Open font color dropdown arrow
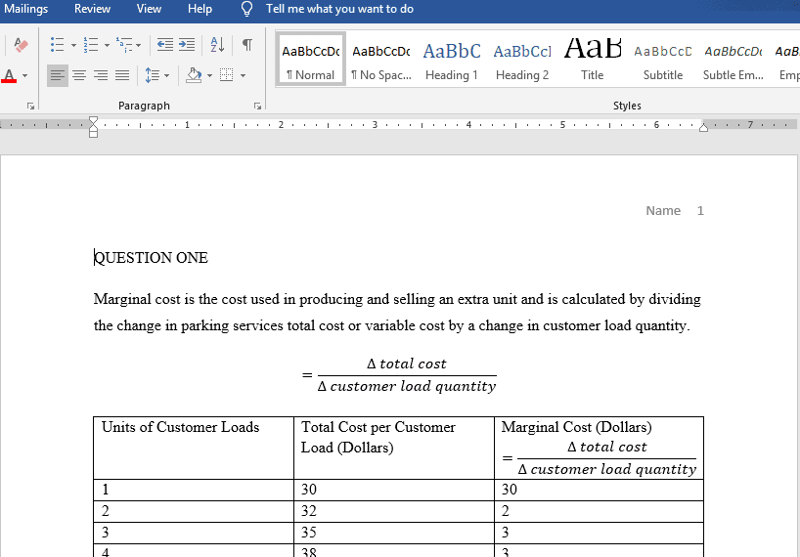The height and width of the screenshot is (557, 800). click(x=24, y=76)
